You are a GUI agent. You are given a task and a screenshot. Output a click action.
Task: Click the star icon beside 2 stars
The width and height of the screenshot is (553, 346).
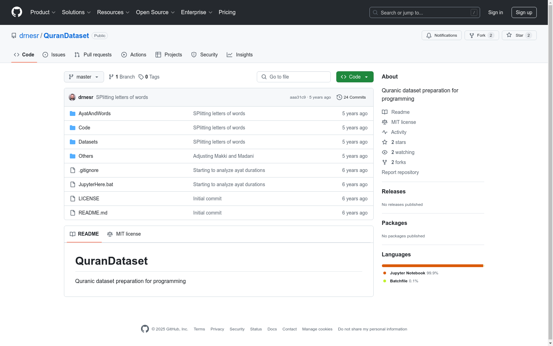click(x=385, y=142)
